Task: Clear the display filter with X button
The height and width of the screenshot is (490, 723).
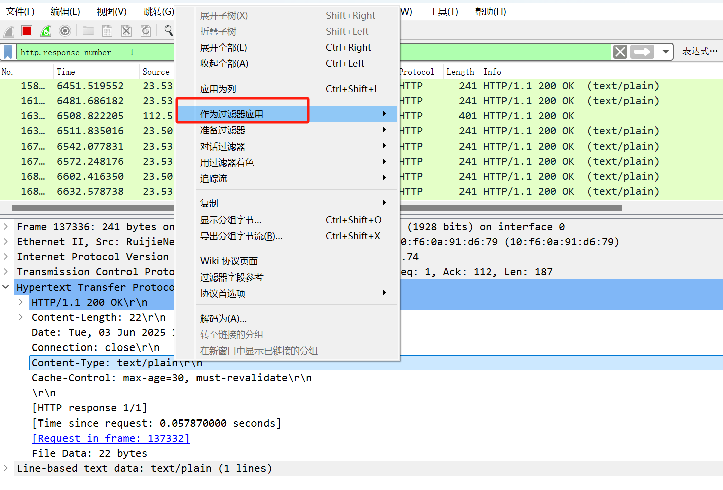Action: coord(620,52)
